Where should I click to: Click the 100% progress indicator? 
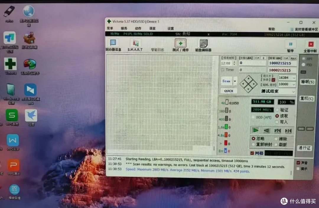(x=286, y=102)
